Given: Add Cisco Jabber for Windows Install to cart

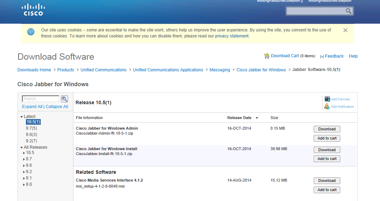Looking at the screenshot, I should [x=327, y=159].
